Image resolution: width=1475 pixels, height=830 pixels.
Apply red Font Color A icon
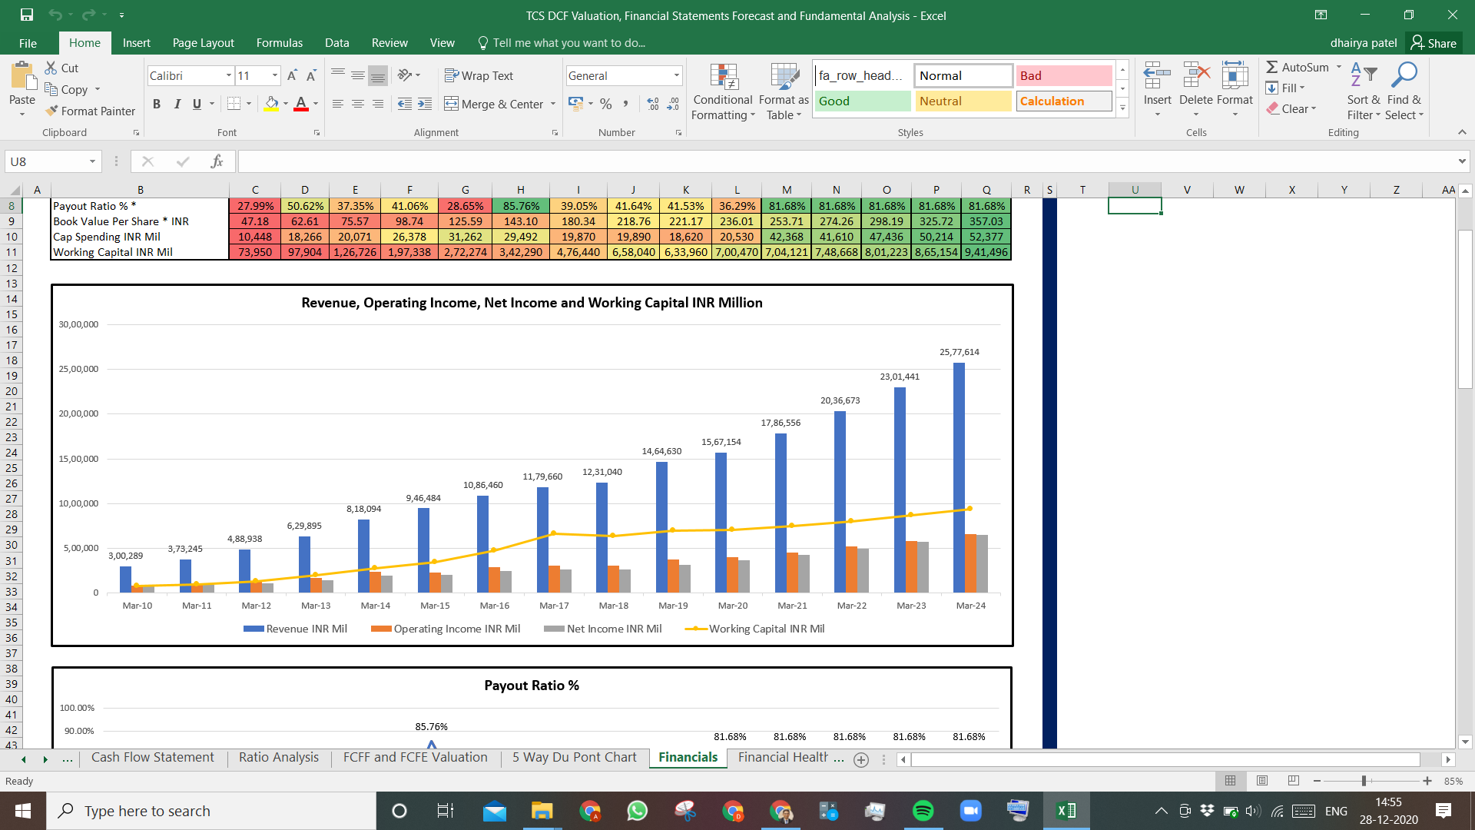coord(301,103)
